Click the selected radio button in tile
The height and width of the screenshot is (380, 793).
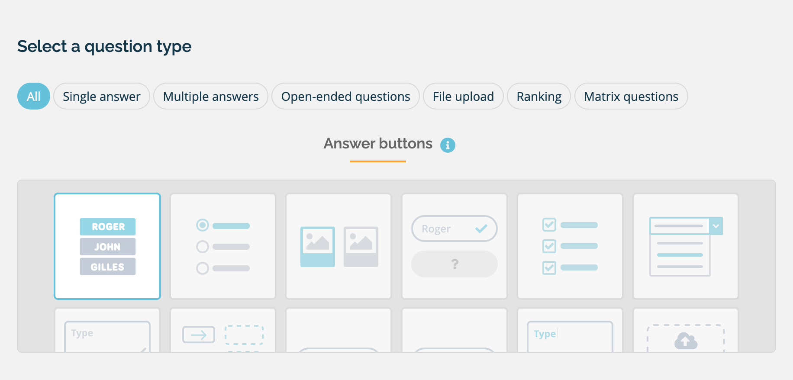tap(203, 225)
